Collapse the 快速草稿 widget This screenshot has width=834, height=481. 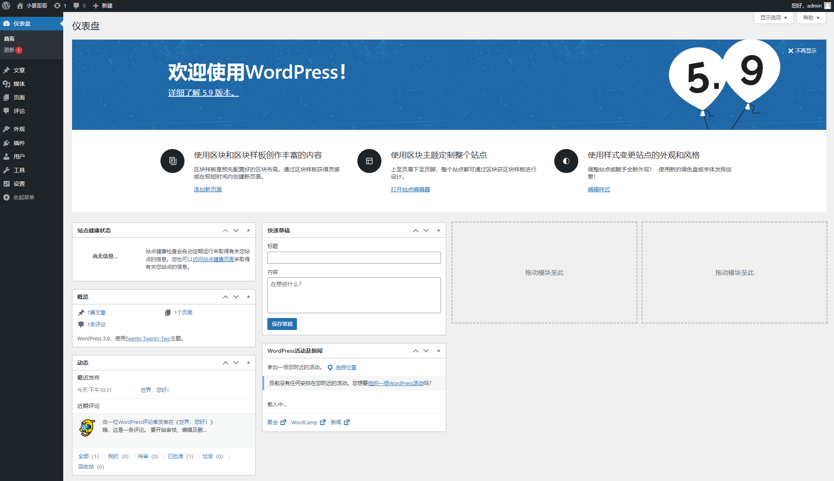pyautogui.click(x=438, y=231)
